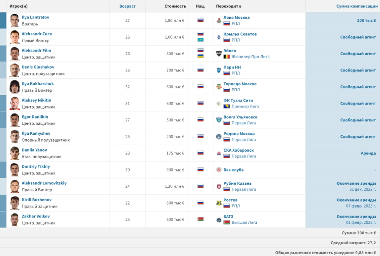Open the Локо Москва club link
The image size is (380, 256).
coord(236,18)
